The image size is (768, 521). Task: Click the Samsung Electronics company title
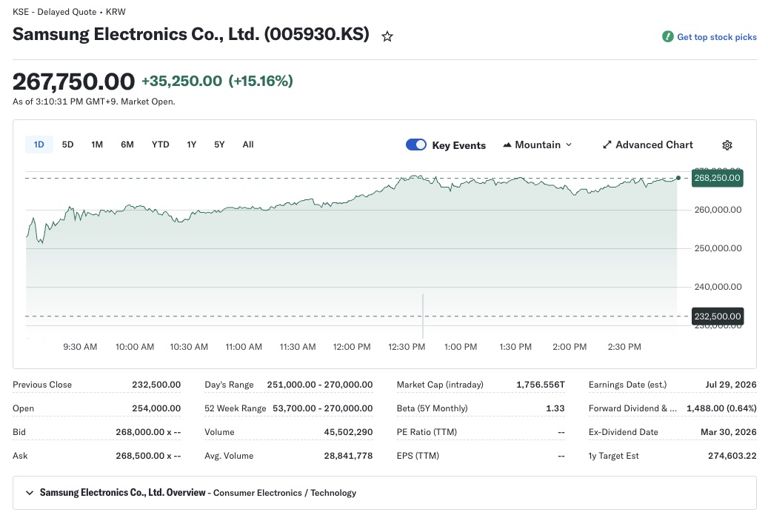click(x=191, y=34)
